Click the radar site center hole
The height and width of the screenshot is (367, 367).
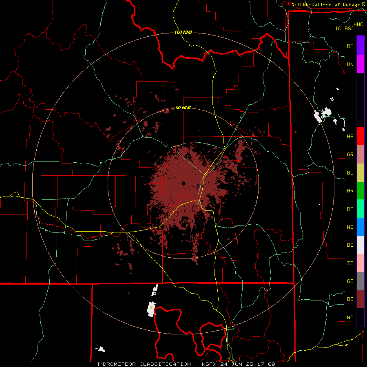point(183,183)
